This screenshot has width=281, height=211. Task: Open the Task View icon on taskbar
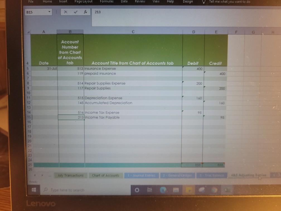(x=150, y=190)
